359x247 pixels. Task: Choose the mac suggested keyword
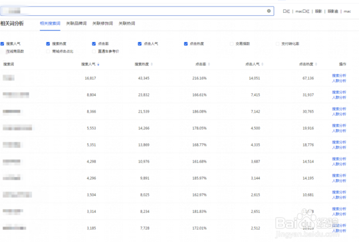347,11
